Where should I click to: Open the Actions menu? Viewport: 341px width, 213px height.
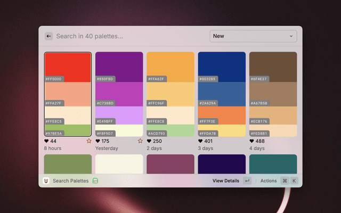pos(269,181)
